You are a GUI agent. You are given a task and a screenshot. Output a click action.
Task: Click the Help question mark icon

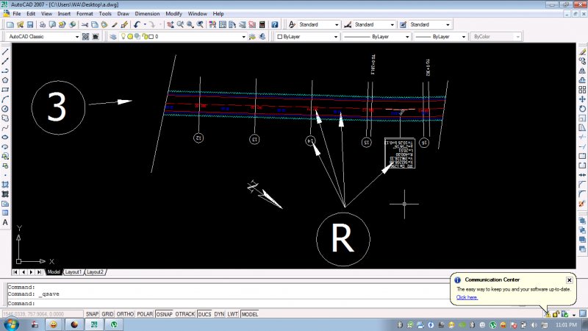coord(276,24)
